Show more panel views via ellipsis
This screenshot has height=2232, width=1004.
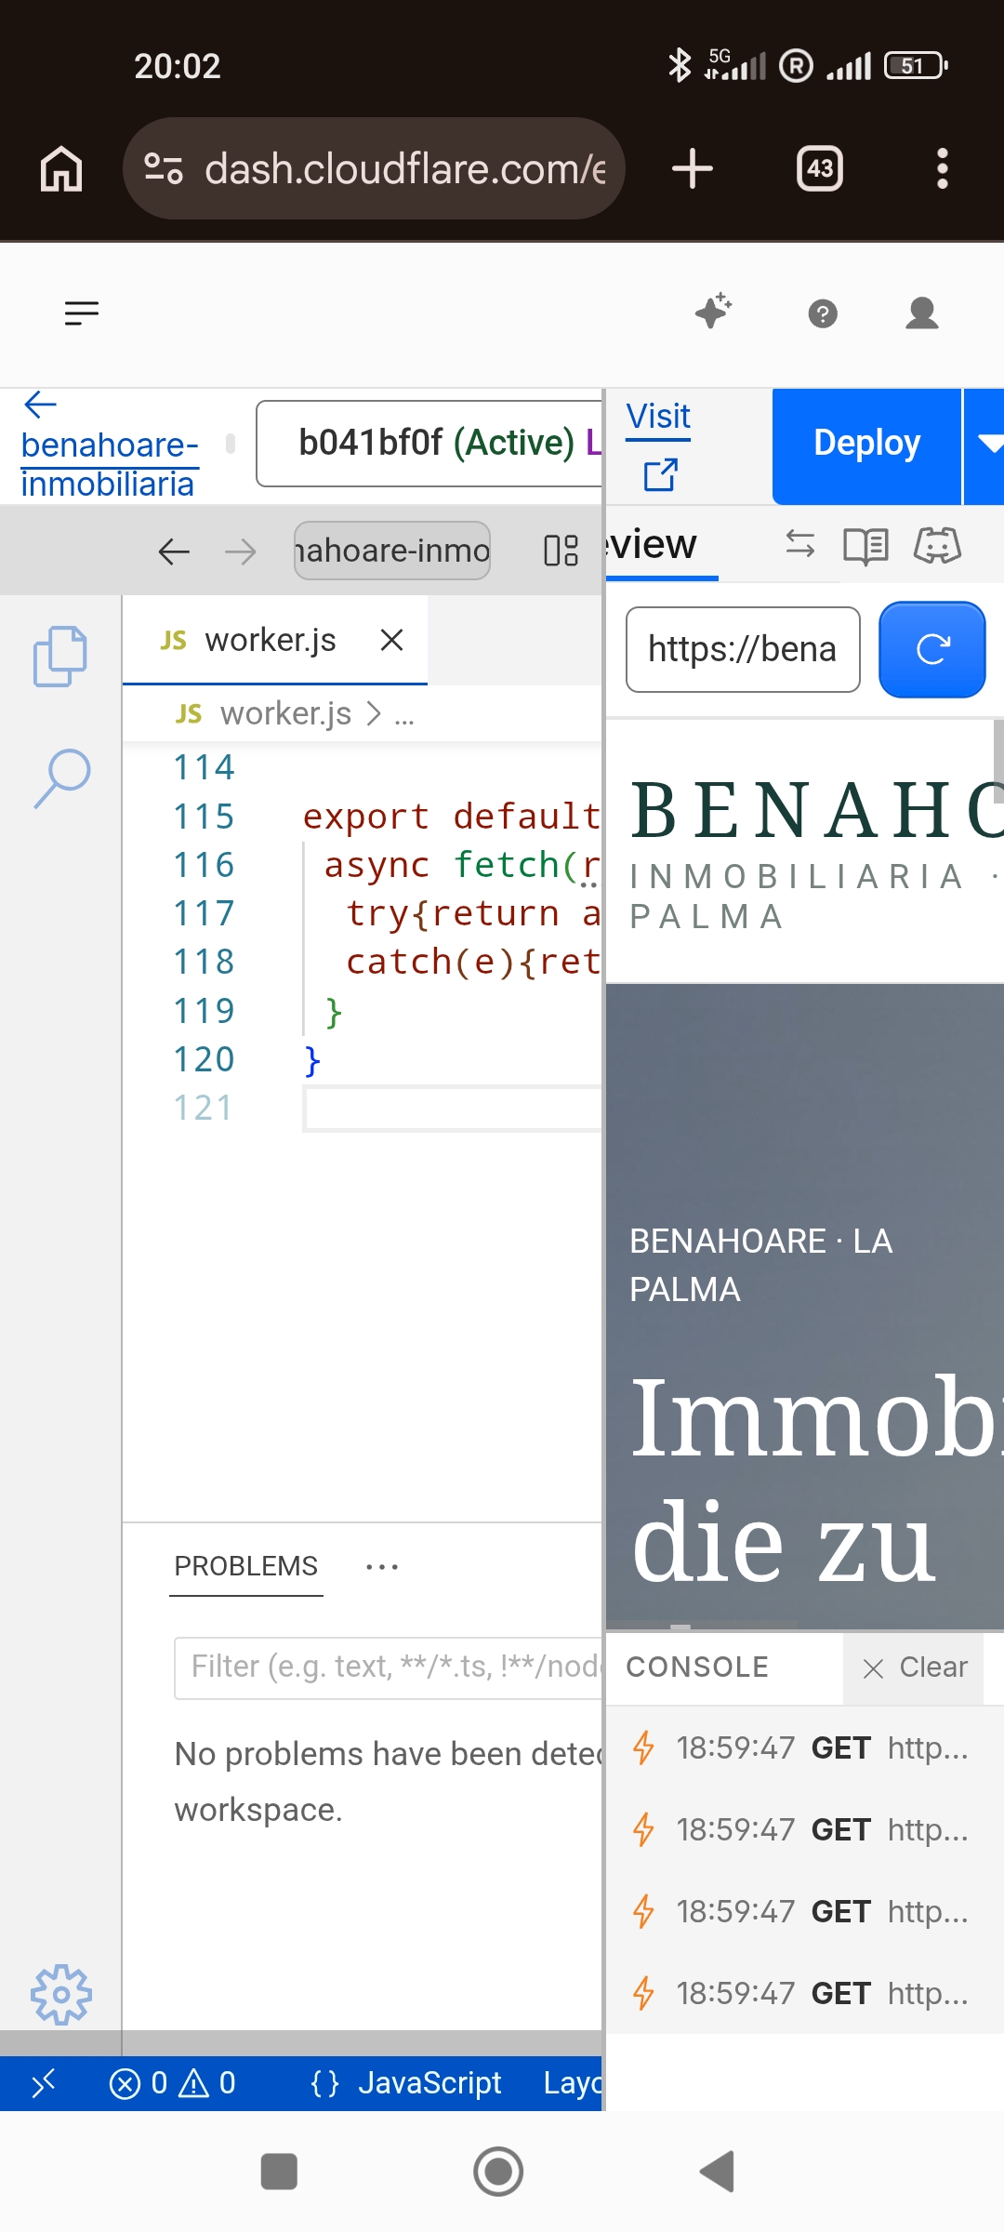pyautogui.click(x=382, y=1567)
